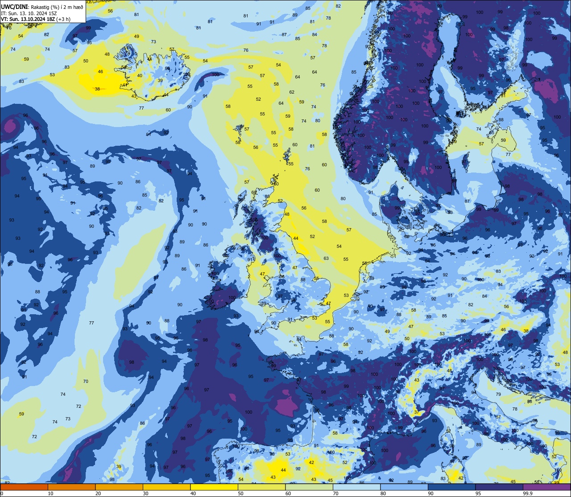Click the legend tick label '70'
This screenshot has height=497, width=571.
(x=335, y=493)
